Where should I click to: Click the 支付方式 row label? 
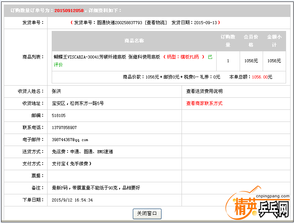(x=33, y=164)
